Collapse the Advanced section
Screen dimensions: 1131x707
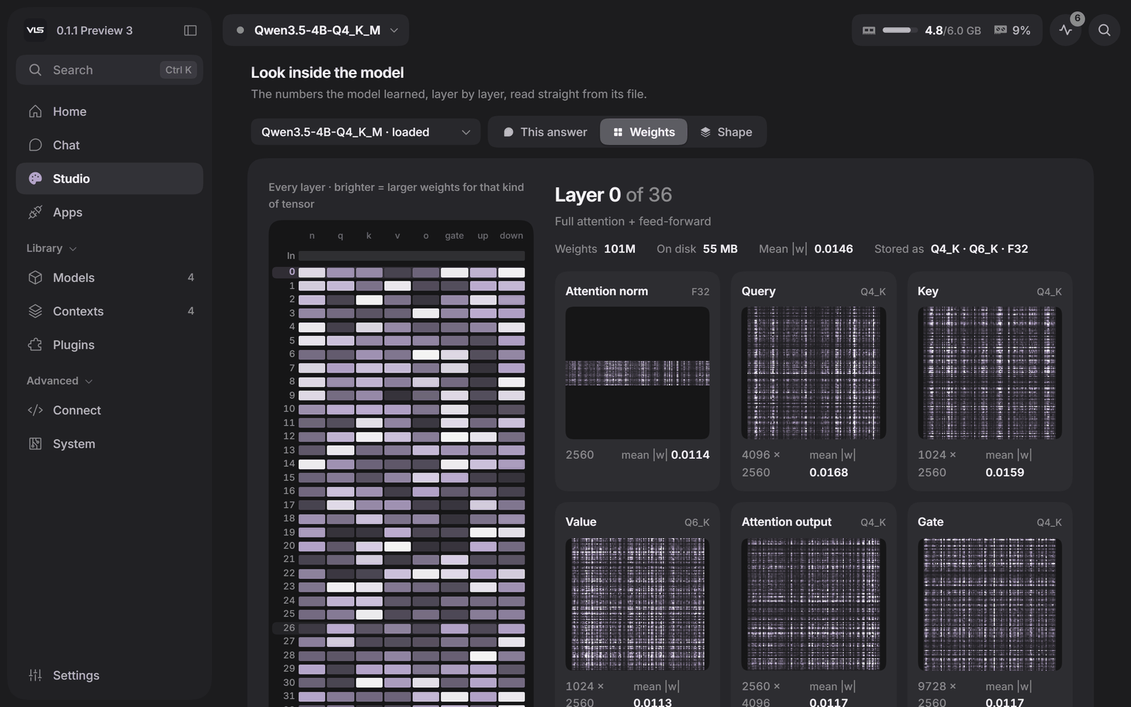click(x=59, y=380)
